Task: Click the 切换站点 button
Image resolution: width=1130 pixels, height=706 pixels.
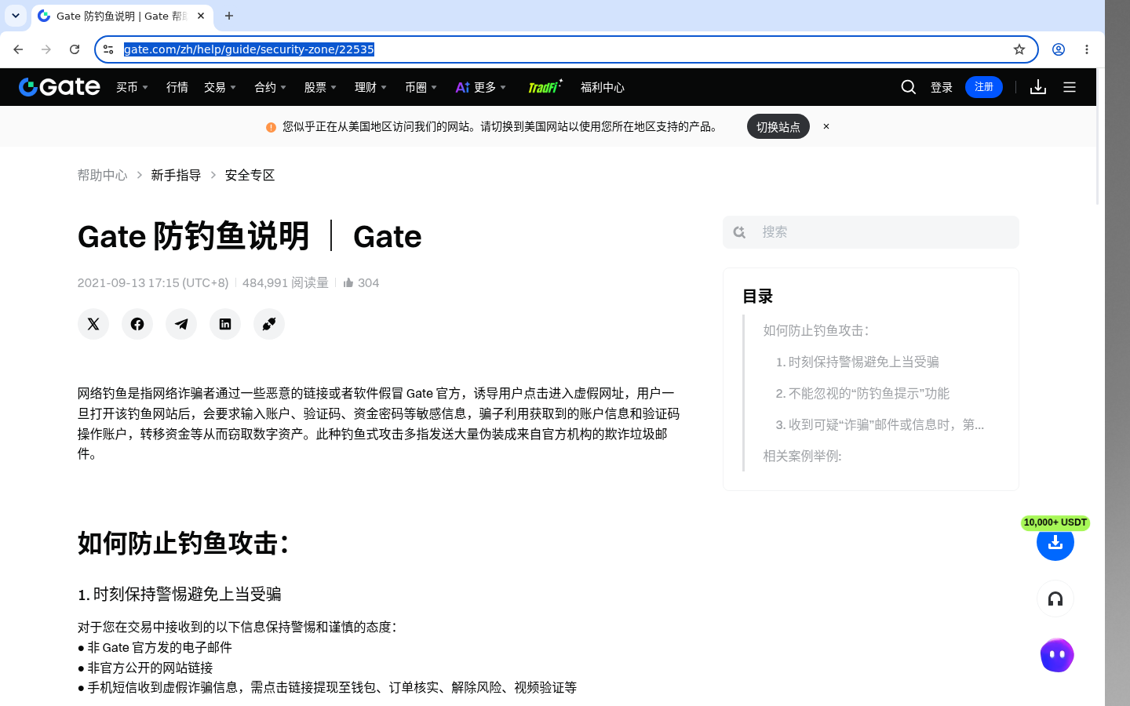Action: click(778, 126)
